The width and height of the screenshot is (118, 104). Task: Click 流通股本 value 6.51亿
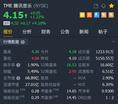pyautogui.click(x=108, y=72)
